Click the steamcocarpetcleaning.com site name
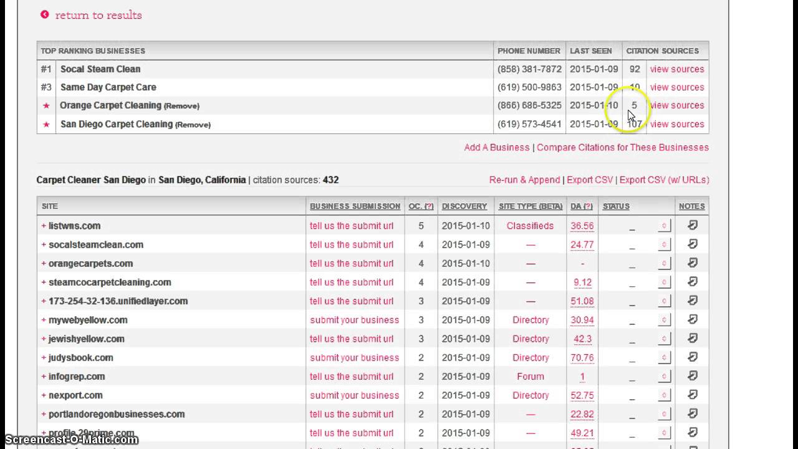This screenshot has height=449, width=798. pyautogui.click(x=110, y=282)
